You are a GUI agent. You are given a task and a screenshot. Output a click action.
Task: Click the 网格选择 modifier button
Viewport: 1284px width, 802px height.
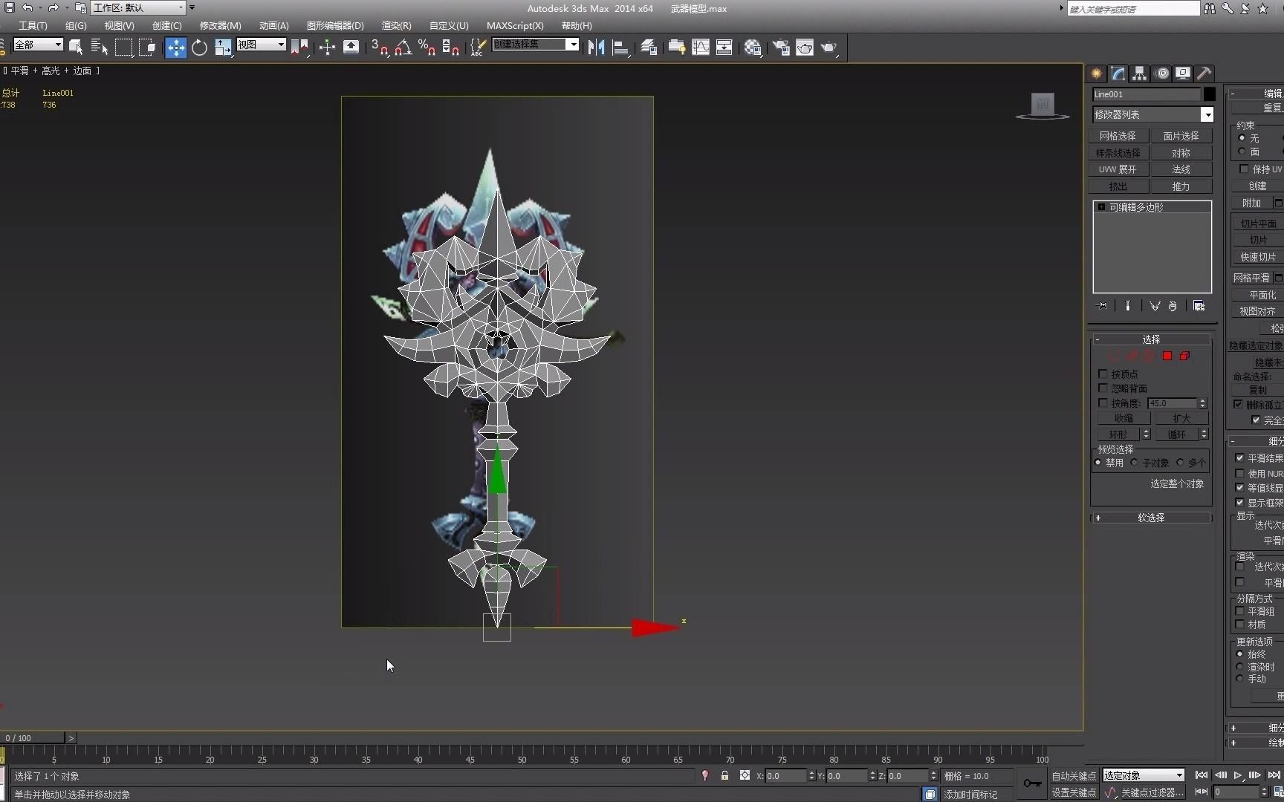point(1118,136)
